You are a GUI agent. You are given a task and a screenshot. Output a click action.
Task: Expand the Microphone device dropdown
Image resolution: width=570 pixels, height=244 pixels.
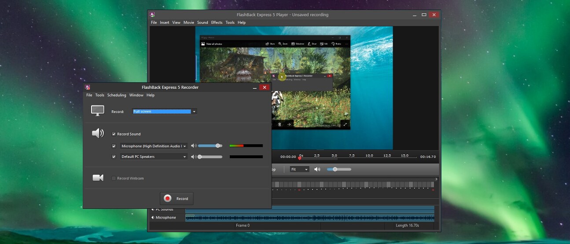click(x=184, y=146)
